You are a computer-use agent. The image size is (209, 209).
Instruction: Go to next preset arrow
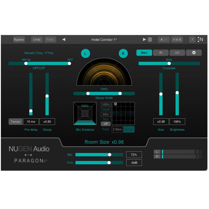coord(144,39)
